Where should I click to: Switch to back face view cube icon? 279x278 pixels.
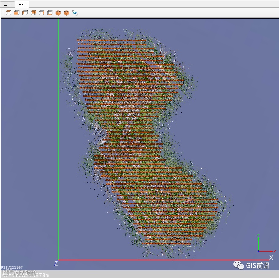(x=33, y=13)
